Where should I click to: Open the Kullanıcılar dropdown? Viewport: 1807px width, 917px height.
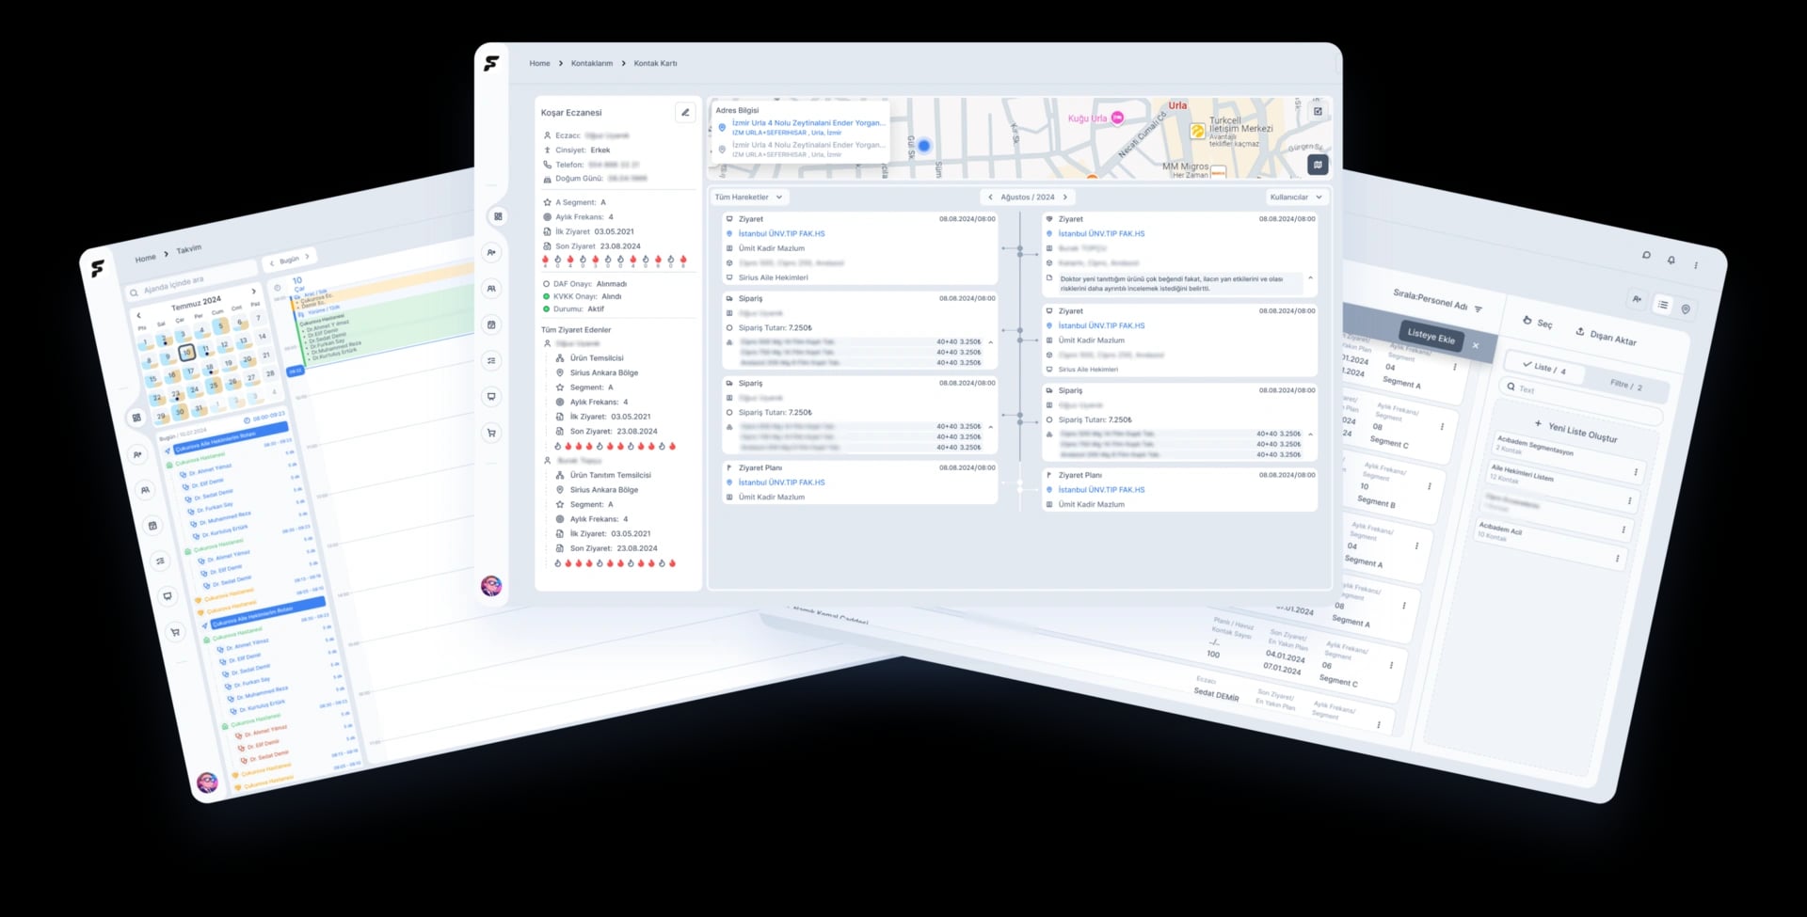click(x=1295, y=198)
